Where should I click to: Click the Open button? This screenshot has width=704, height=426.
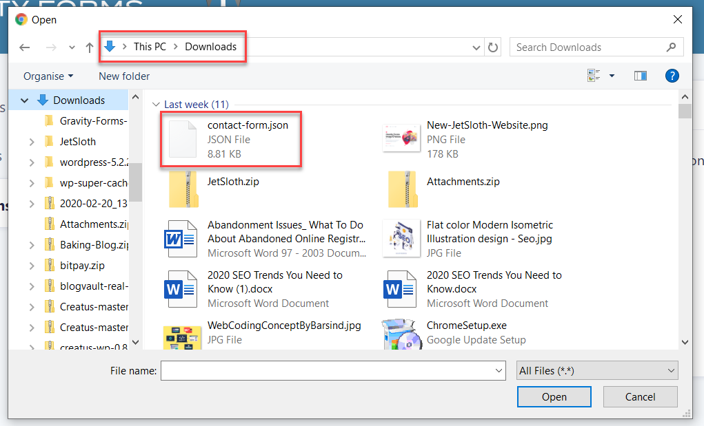pos(554,397)
